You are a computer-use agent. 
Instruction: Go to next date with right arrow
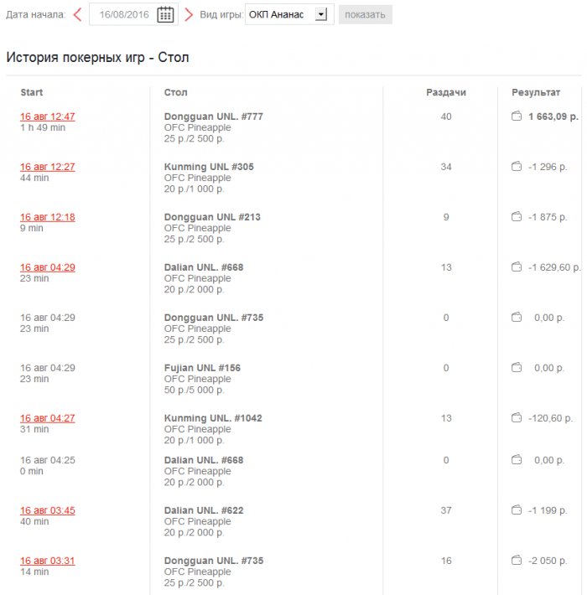(189, 15)
